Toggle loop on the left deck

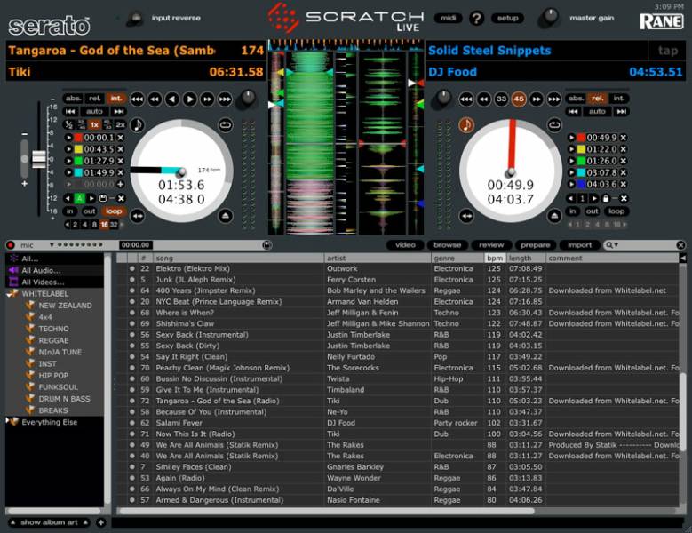114,211
